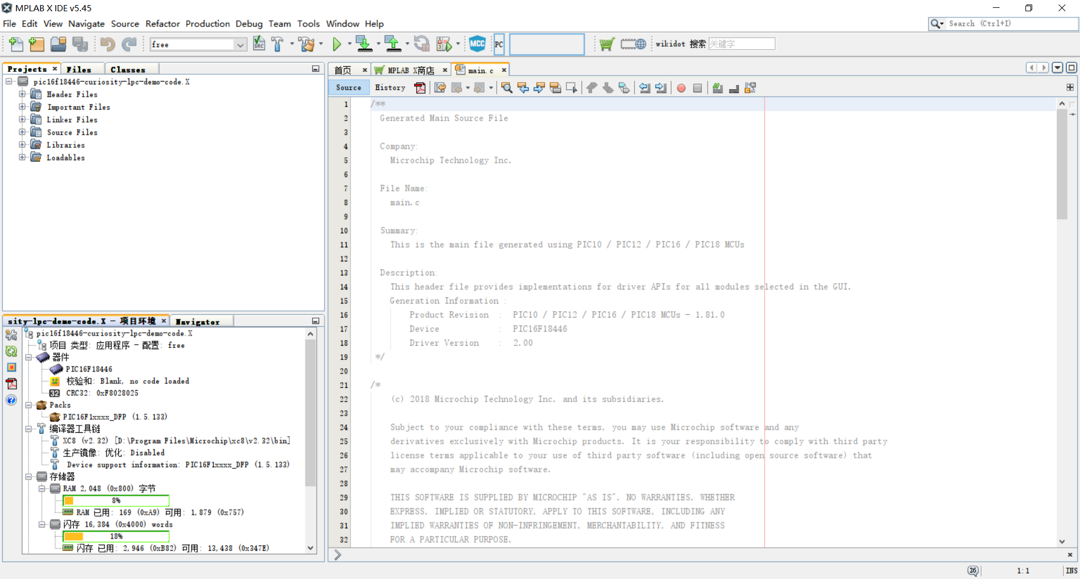Click the Open Project folder icon
The width and height of the screenshot is (1080, 579).
pos(58,44)
